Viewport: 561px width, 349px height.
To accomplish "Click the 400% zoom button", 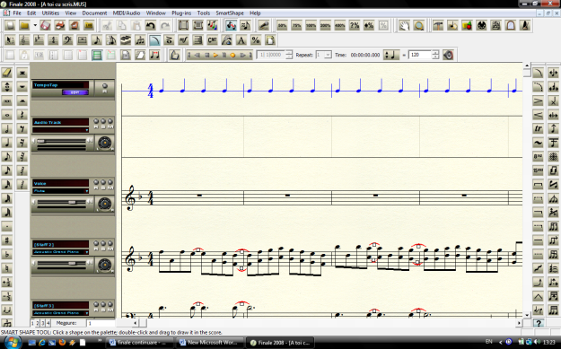I will (340, 25).
